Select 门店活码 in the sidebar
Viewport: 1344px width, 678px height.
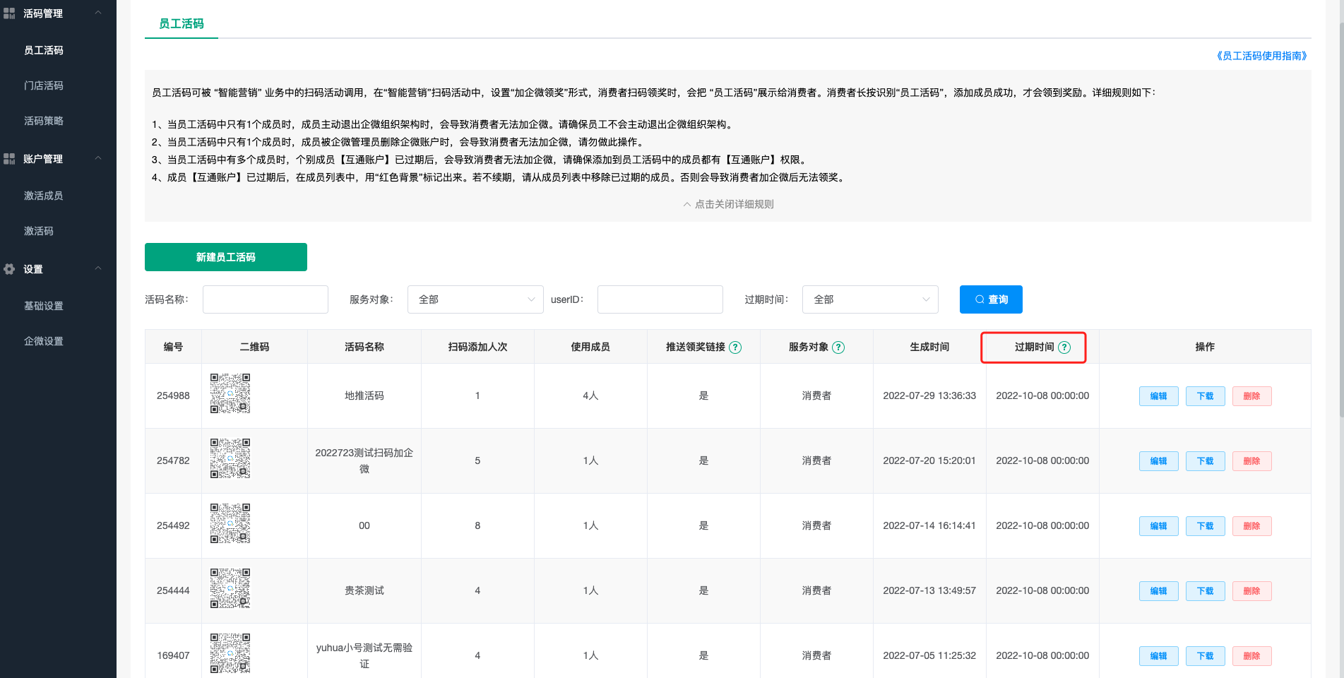[44, 85]
